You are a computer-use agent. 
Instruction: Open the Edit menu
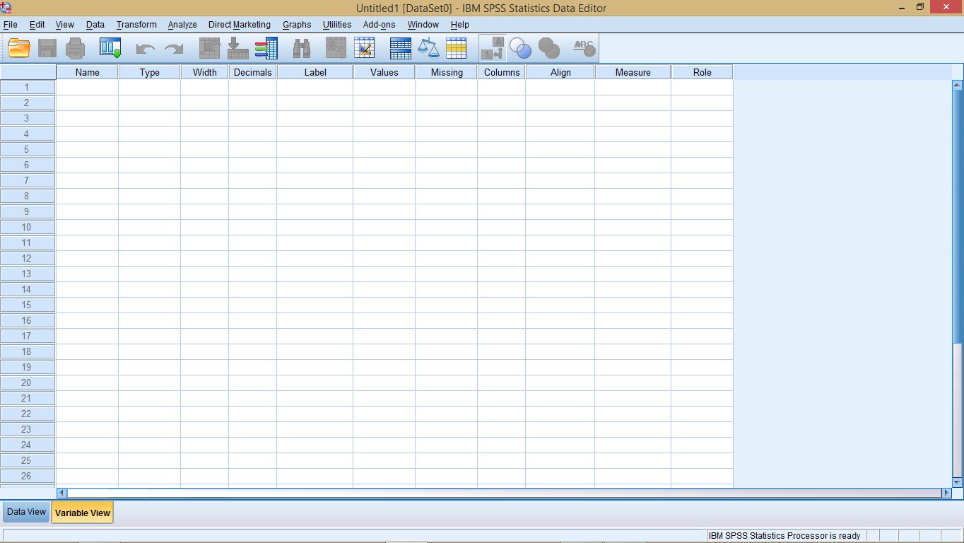(x=37, y=25)
